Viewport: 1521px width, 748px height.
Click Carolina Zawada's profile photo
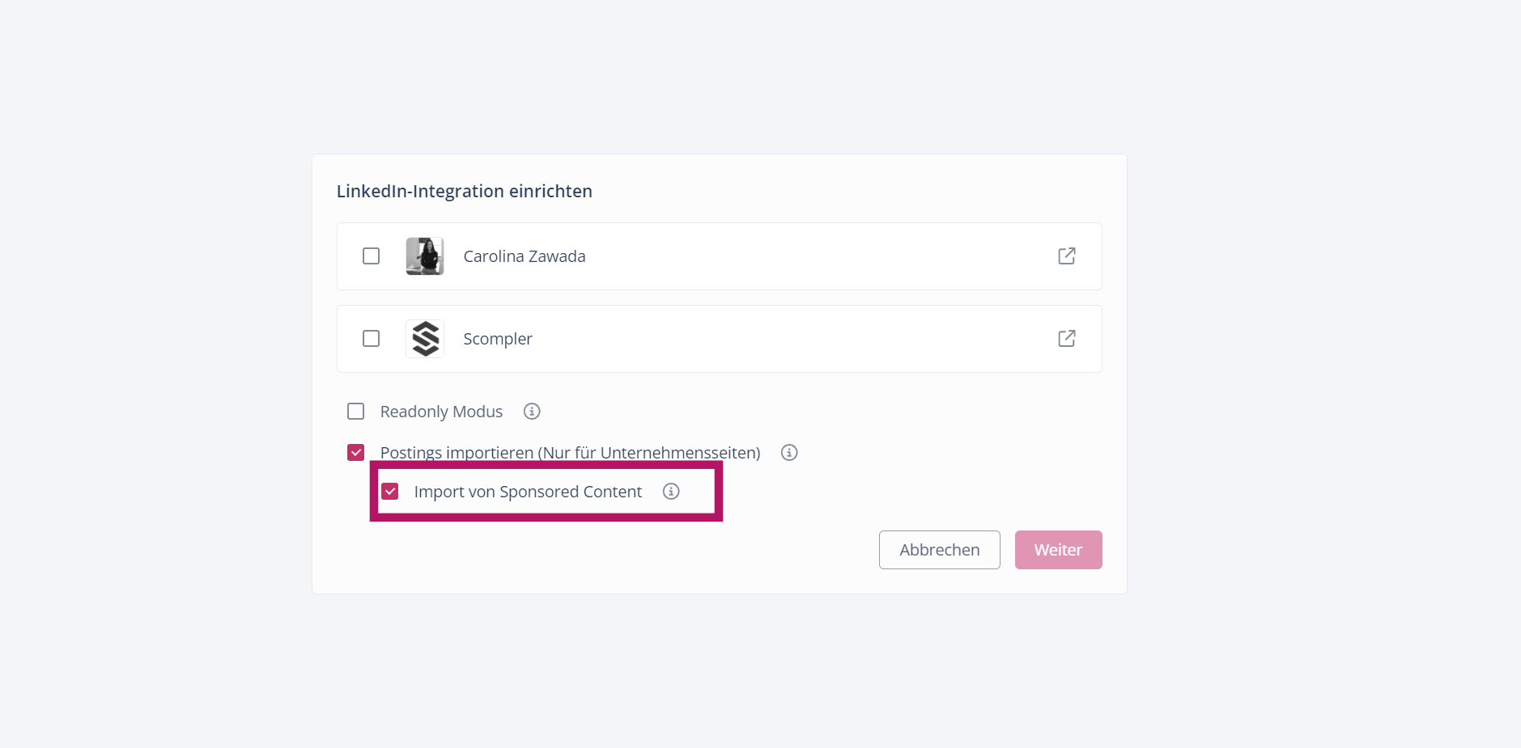[x=425, y=256]
